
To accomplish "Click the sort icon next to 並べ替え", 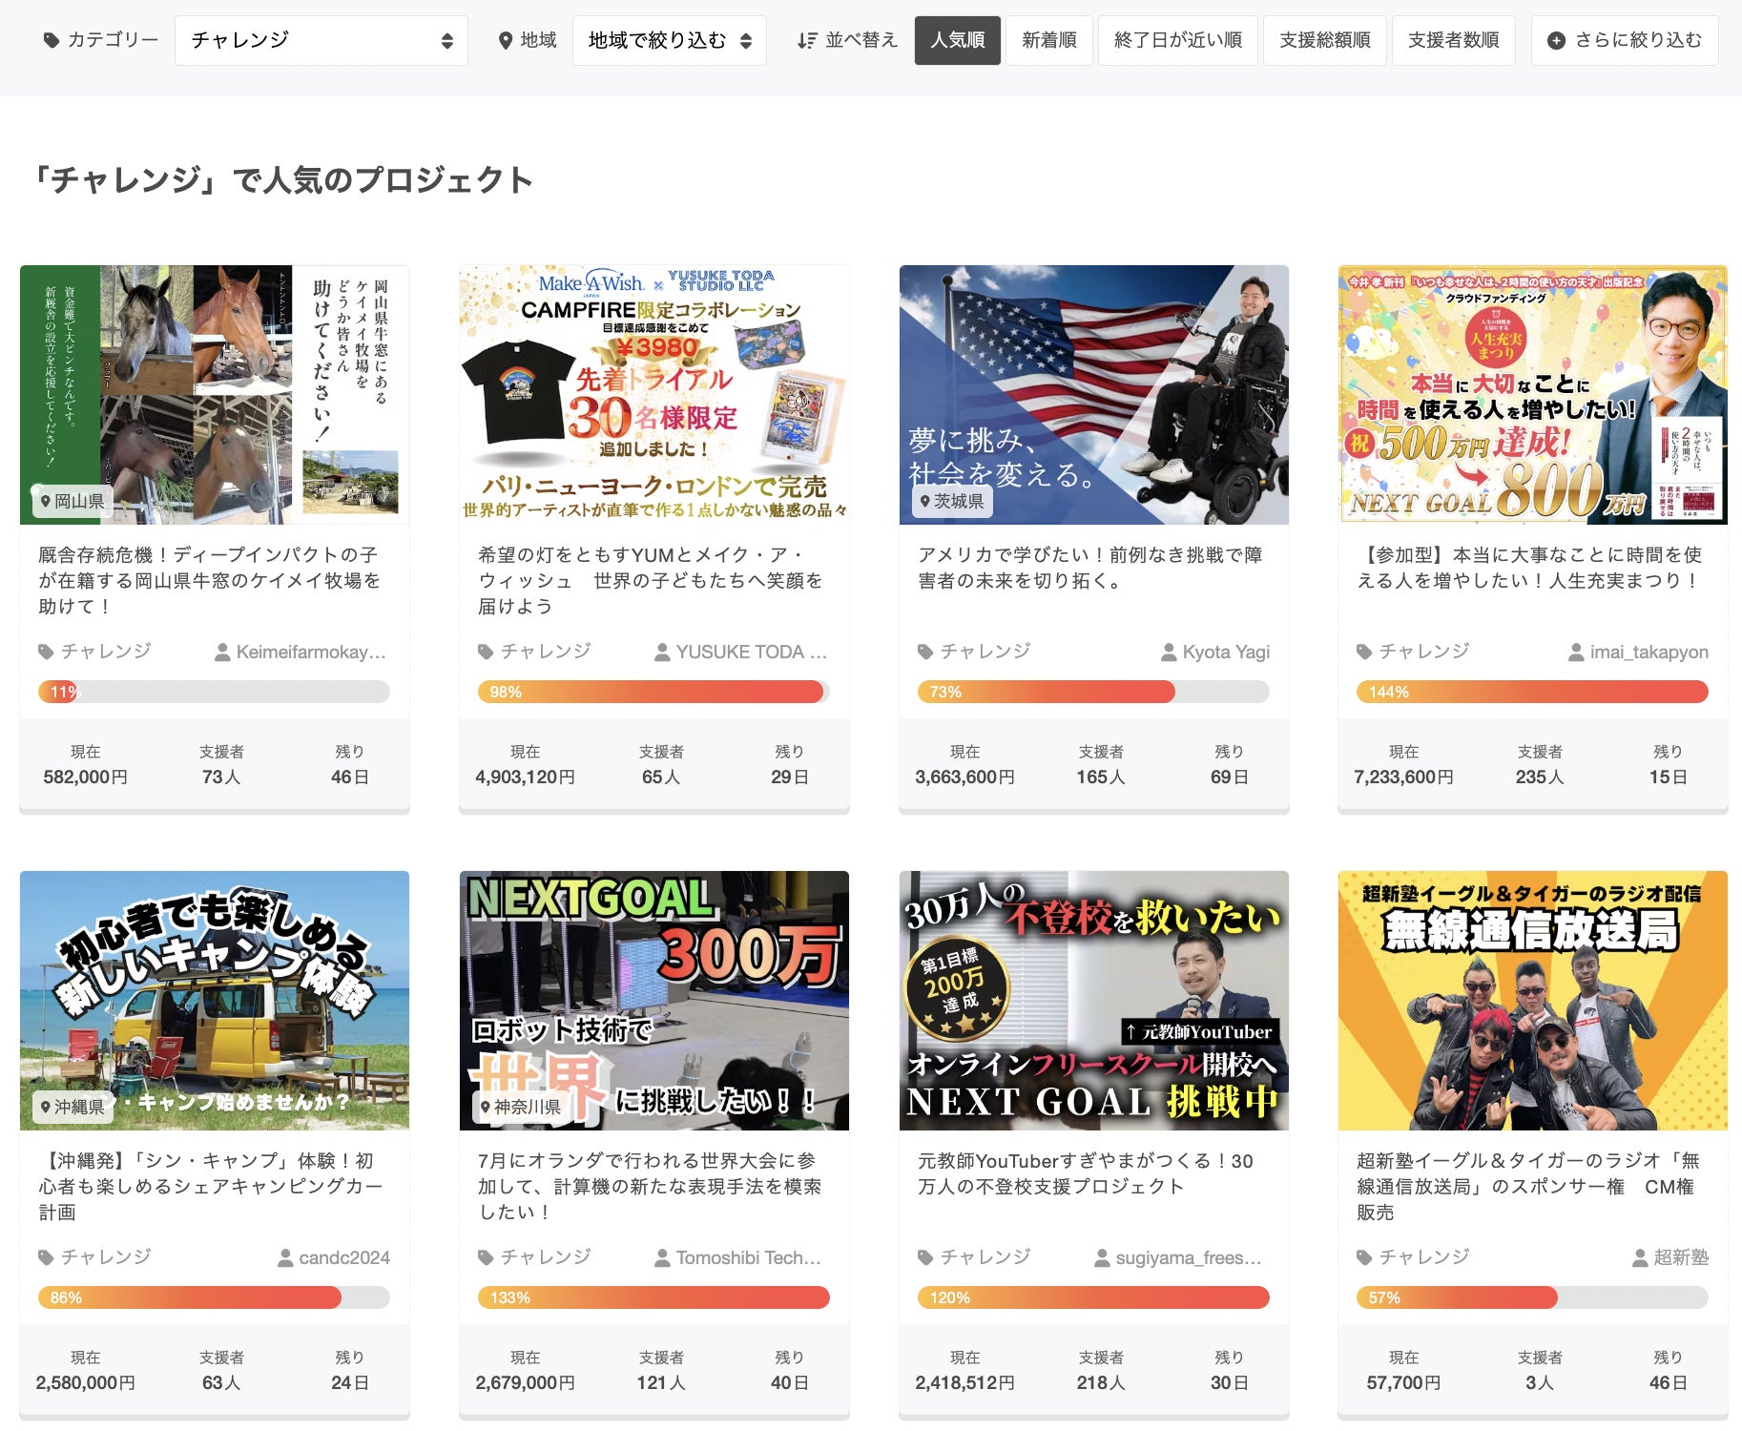I will (x=807, y=41).
